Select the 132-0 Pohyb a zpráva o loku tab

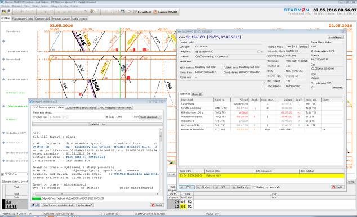click(81, 108)
